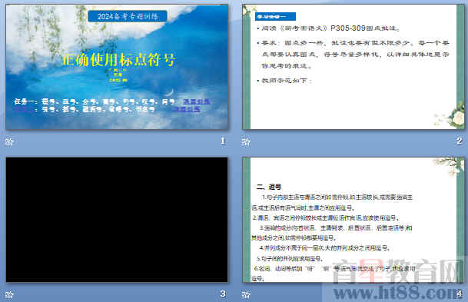
Task: Click the 二、逗号 heading on slide 4
Action: coord(269,187)
